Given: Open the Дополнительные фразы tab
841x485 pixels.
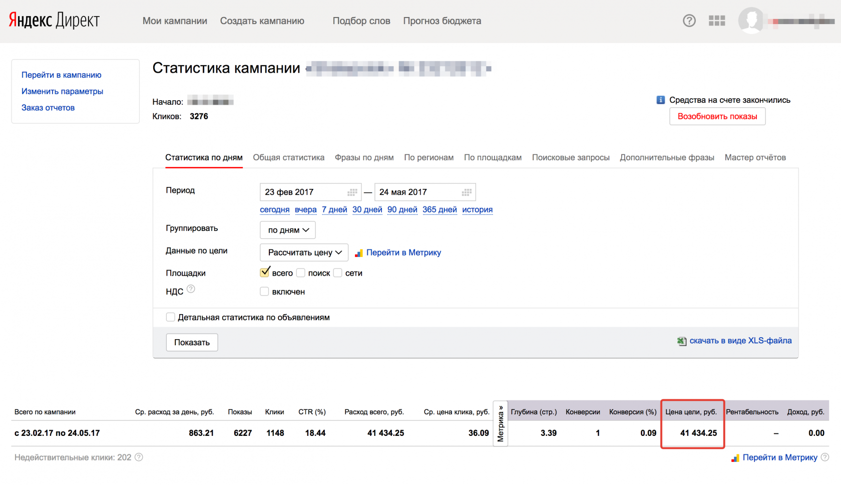Looking at the screenshot, I should click(667, 157).
